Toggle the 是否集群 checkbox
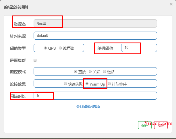The height and width of the screenshot is (139, 176). coord(35,60)
